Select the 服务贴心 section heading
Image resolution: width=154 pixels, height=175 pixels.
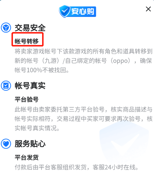(x=30, y=144)
